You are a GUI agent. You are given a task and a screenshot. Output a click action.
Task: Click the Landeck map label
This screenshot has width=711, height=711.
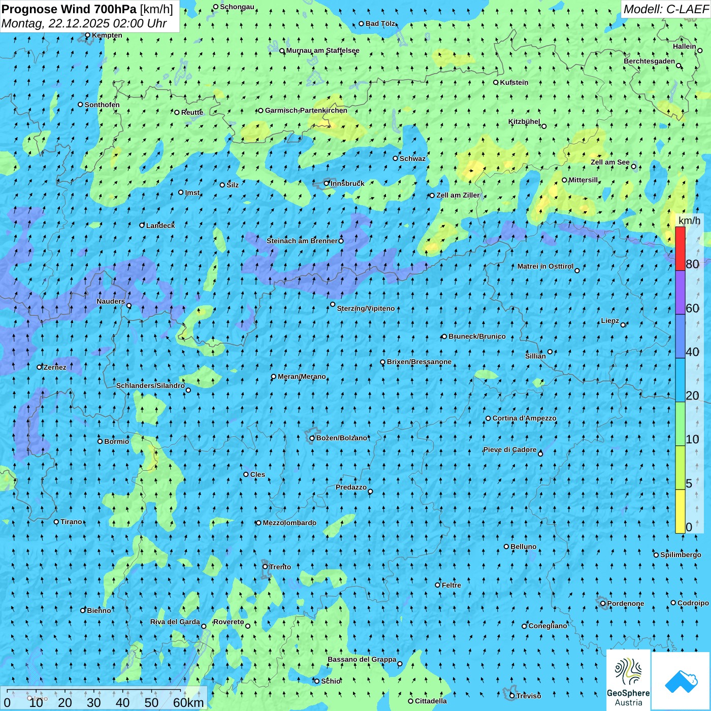tap(160, 225)
